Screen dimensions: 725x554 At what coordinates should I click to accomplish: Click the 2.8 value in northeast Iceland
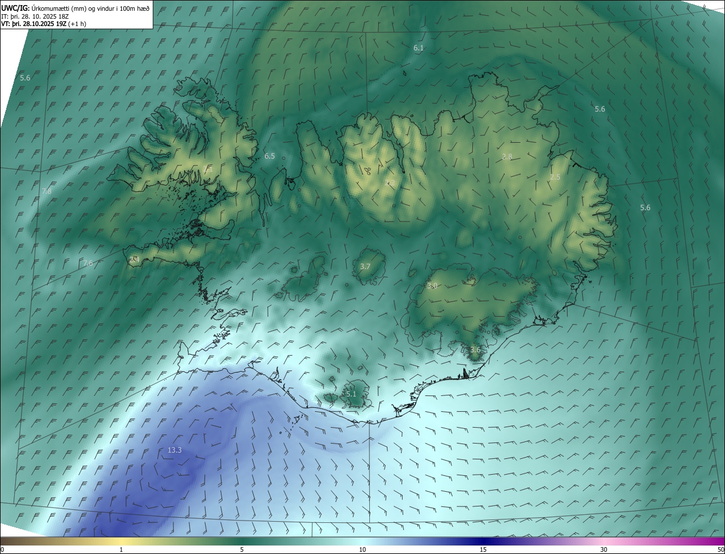pyautogui.click(x=507, y=157)
